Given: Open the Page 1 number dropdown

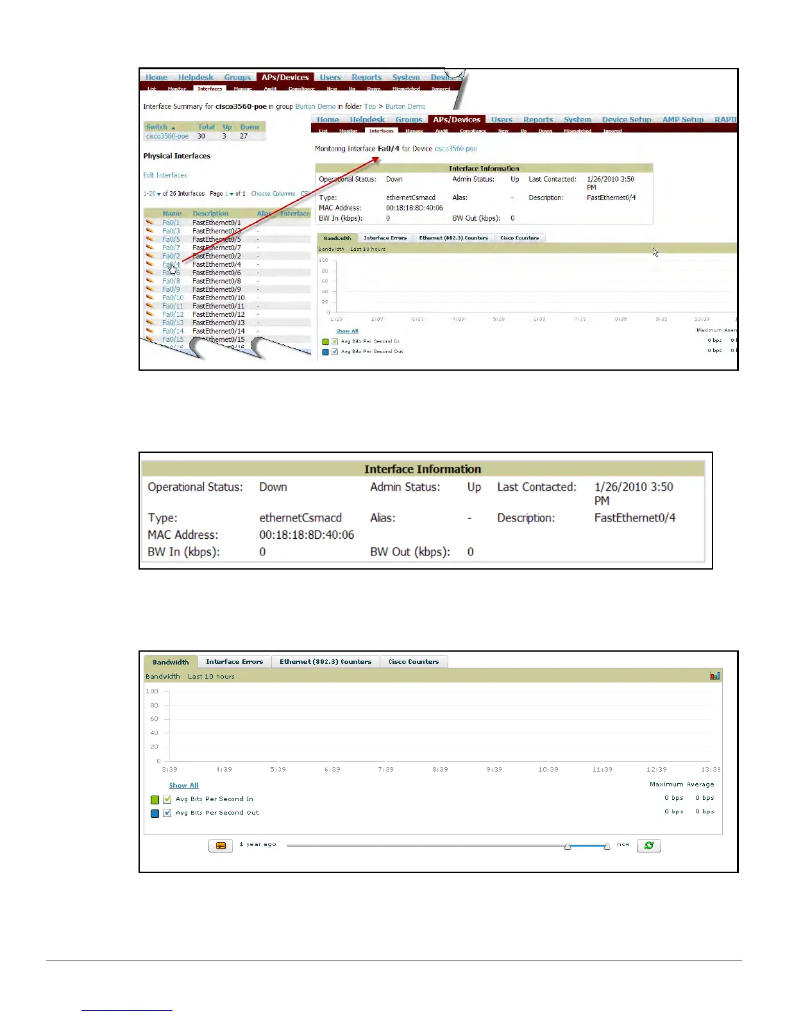Looking at the screenshot, I should pos(231,194).
